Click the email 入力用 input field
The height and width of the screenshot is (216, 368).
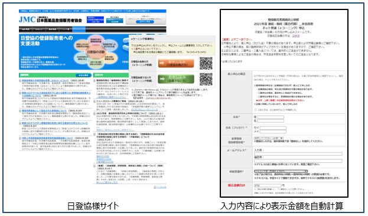pos(298,154)
